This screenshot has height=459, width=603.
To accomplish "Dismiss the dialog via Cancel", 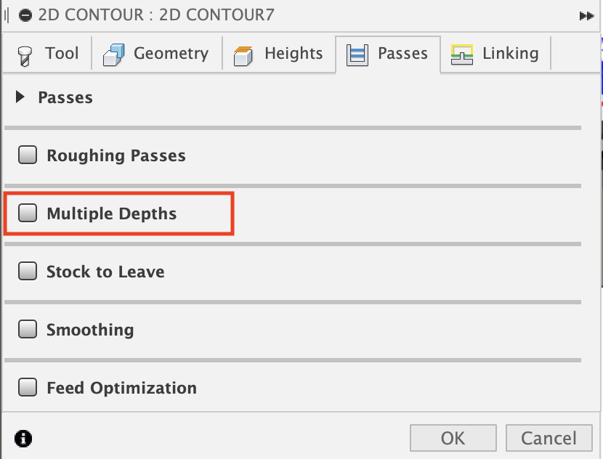I will 549,438.
